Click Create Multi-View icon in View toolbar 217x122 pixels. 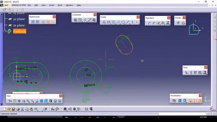(x=41, y=101)
